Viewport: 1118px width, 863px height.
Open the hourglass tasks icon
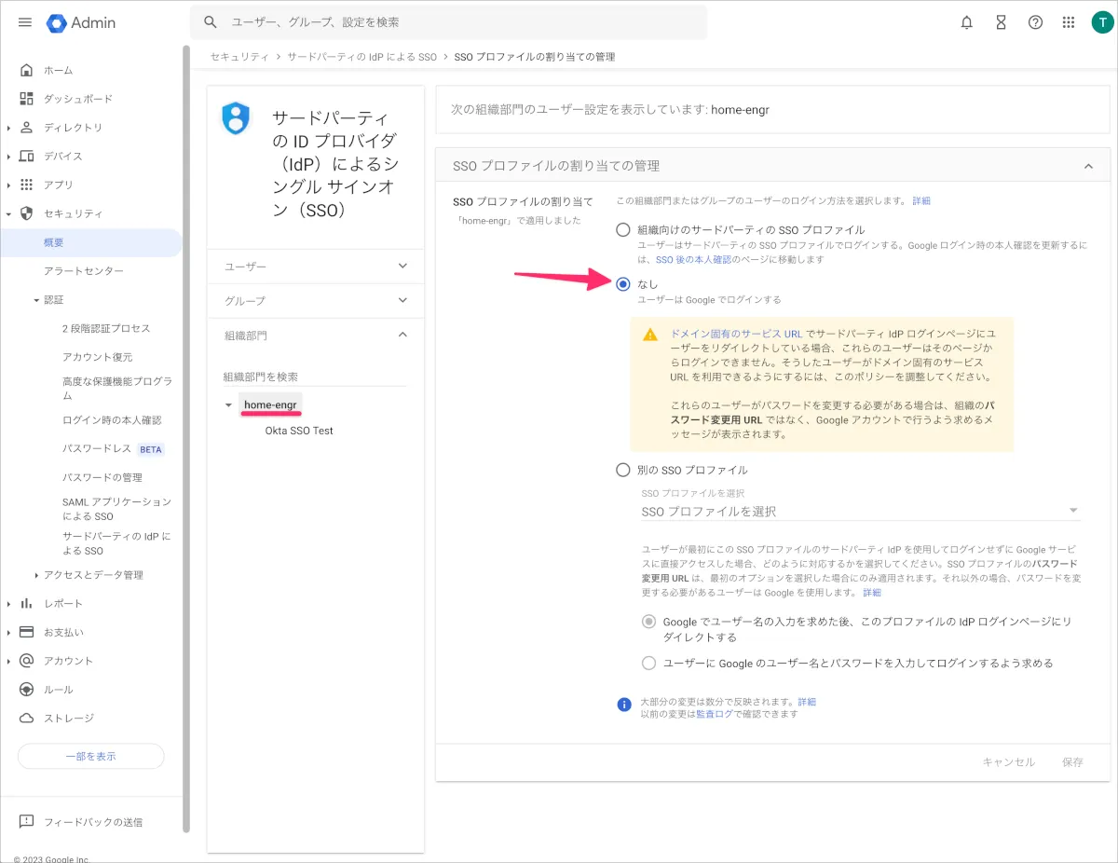pyautogui.click(x=1001, y=22)
